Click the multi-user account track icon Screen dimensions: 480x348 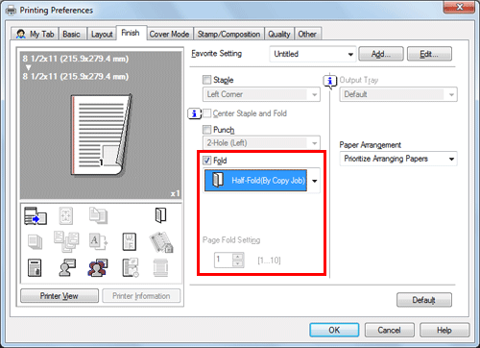(98, 268)
